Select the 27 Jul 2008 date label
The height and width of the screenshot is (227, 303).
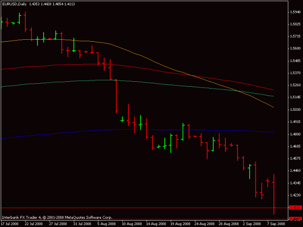point(58,224)
